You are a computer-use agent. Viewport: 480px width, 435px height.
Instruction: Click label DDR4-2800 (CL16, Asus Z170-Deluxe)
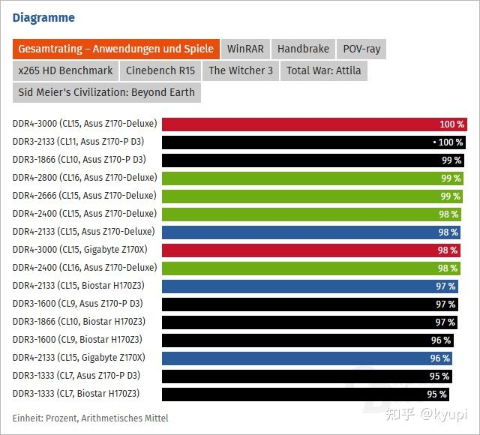tap(85, 178)
